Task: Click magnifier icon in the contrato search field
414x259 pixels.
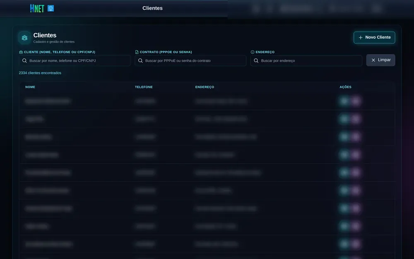Action: (140, 61)
